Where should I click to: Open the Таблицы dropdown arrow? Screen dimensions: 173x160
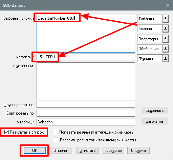[x=165, y=19]
